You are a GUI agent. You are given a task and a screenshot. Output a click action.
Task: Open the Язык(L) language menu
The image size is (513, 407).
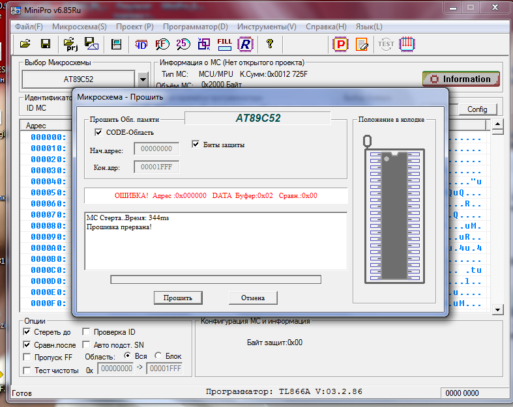coord(369,27)
